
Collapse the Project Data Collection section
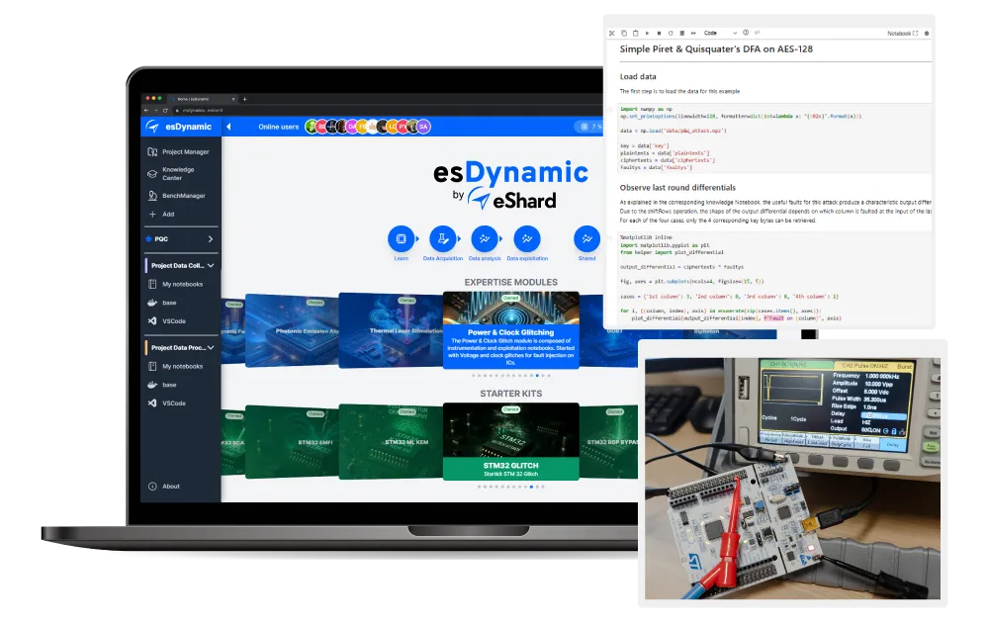pyautogui.click(x=212, y=265)
